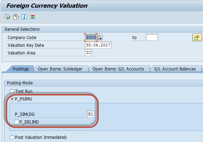Switch to G/L Account Balances tab
Screen dimensions: 203x142
pos(175,69)
